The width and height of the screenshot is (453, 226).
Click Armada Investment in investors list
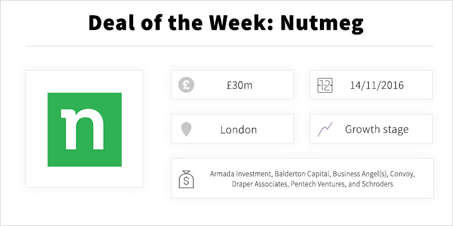[240, 174]
